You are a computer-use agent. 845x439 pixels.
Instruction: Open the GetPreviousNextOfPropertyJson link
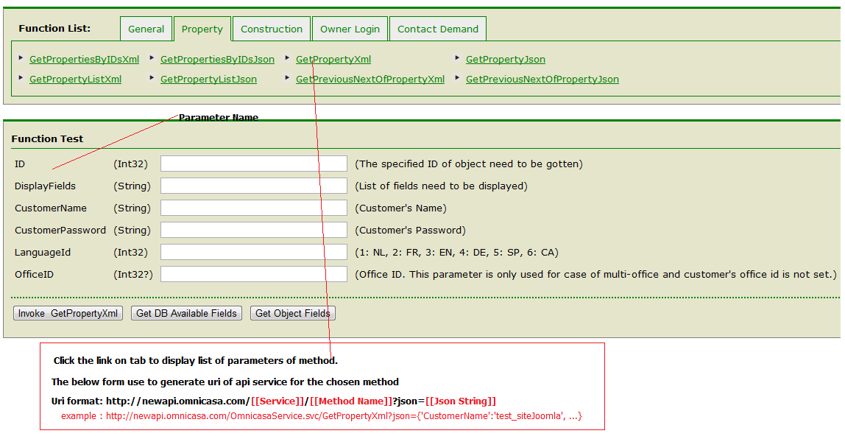tap(542, 80)
